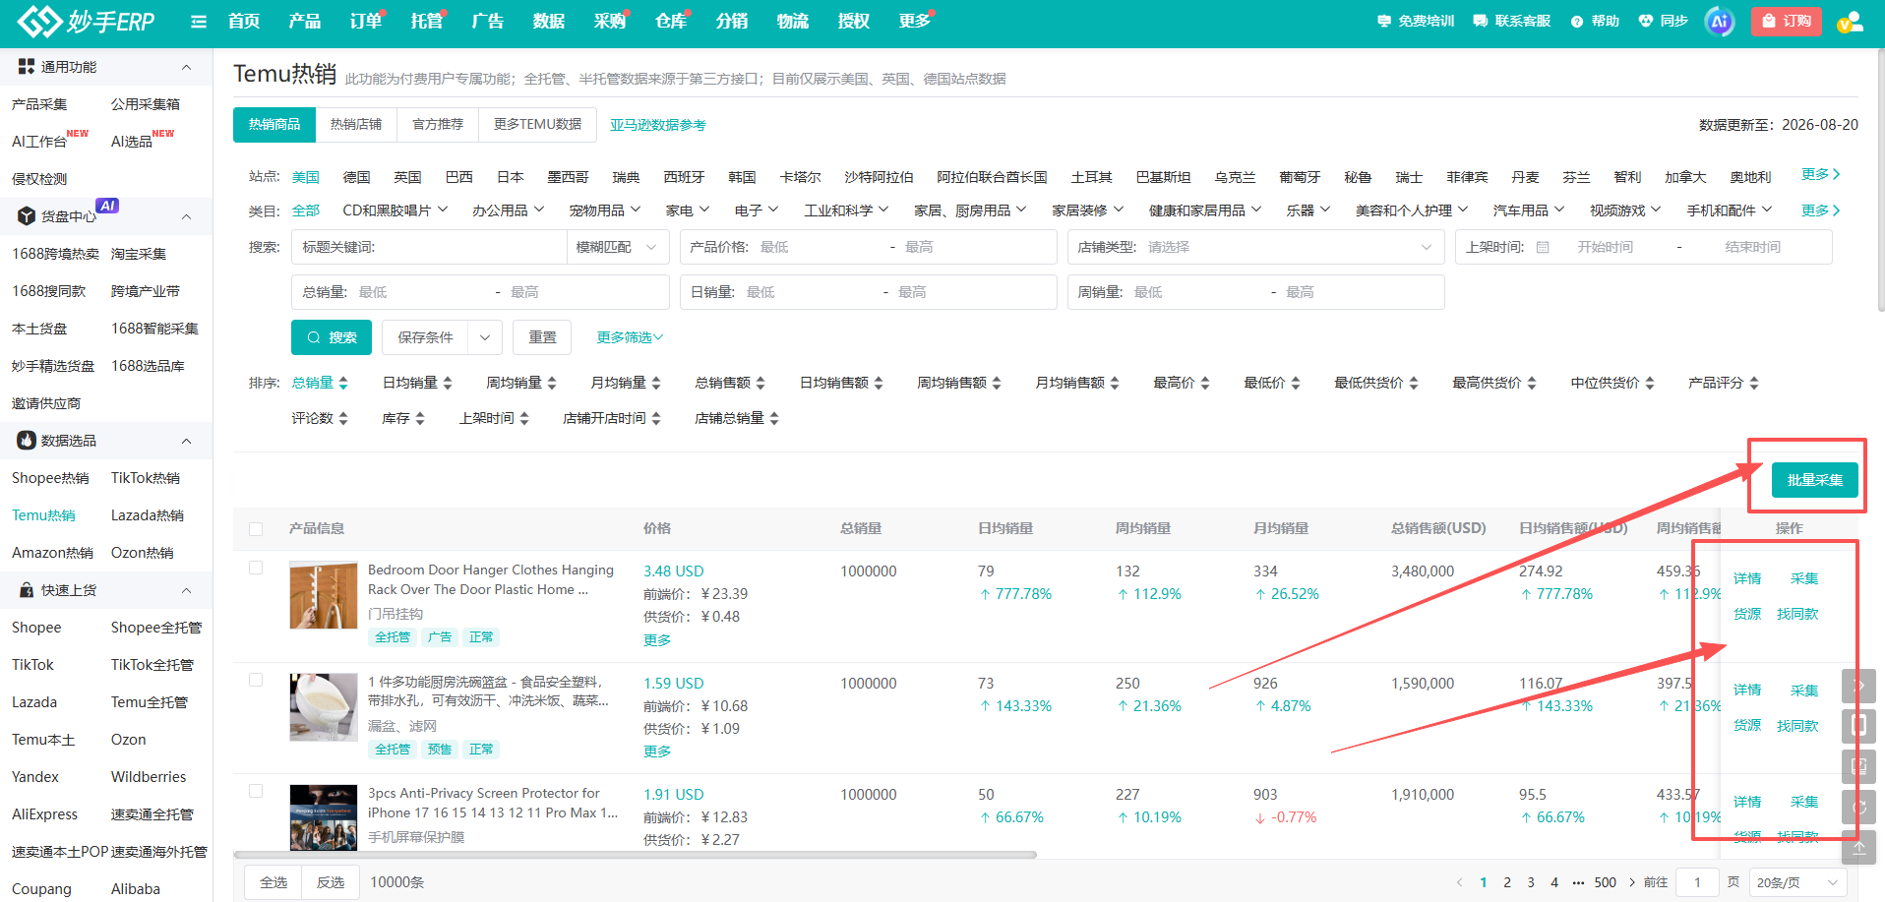Click the 妙手ERP logo

87,21
